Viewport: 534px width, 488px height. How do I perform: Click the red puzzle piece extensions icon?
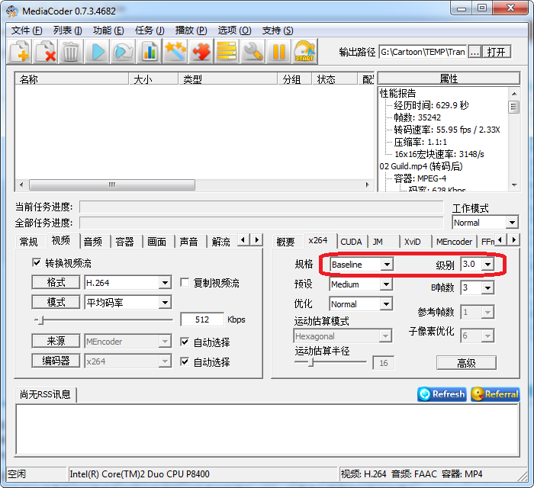(201, 52)
